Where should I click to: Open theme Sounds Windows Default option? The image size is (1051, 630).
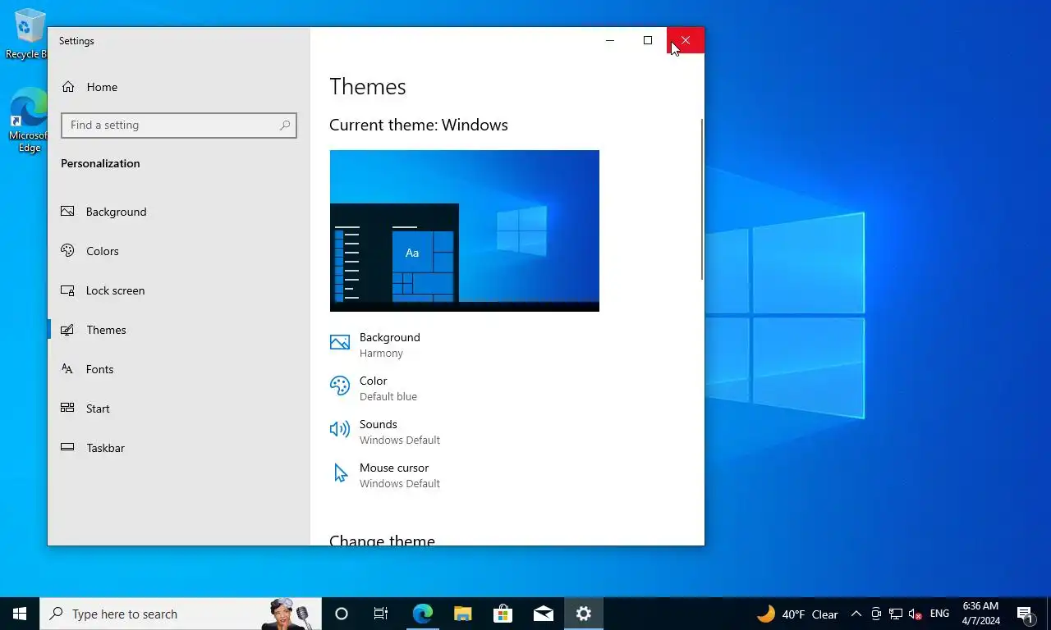pyautogui.click(x=385, y=431)
